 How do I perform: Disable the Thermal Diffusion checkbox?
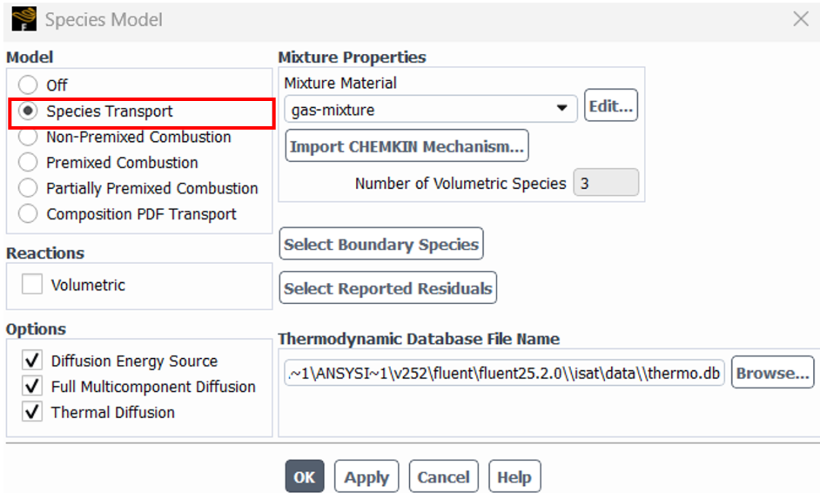coord(32,412)
